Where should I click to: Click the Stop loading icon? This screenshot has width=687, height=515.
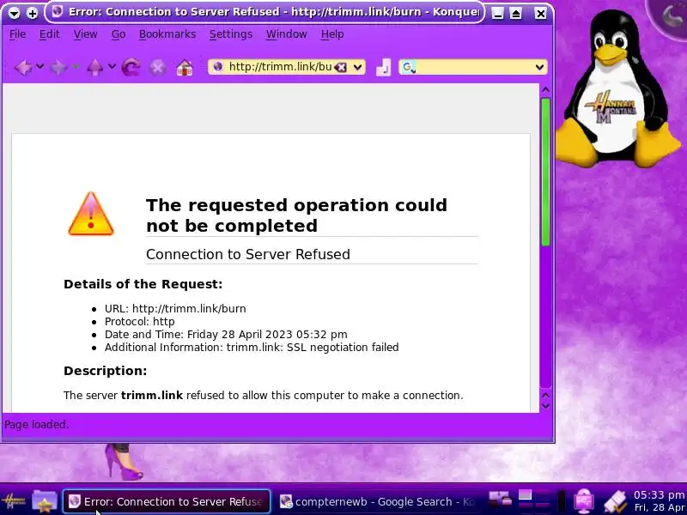coord(158,68)
